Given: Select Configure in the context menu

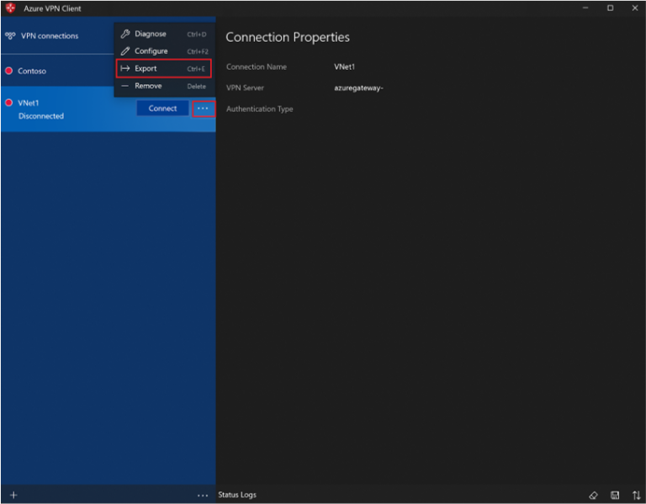Looking at the screenshot, I should [163, 51].
